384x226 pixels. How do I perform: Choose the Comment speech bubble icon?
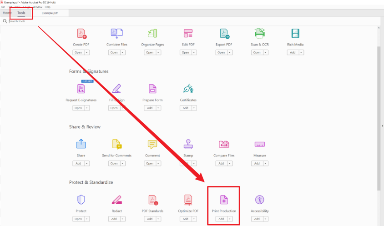(152, 145)
